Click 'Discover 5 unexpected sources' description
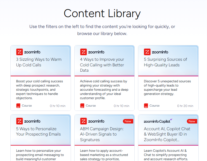Viewport: 207px width, 161px height. (x=167, y=87)
